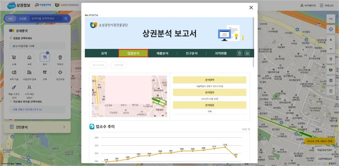Click the analysis area map thumbnail
The width and height of the screenshot is (339, 166).
tap(129, 96)
